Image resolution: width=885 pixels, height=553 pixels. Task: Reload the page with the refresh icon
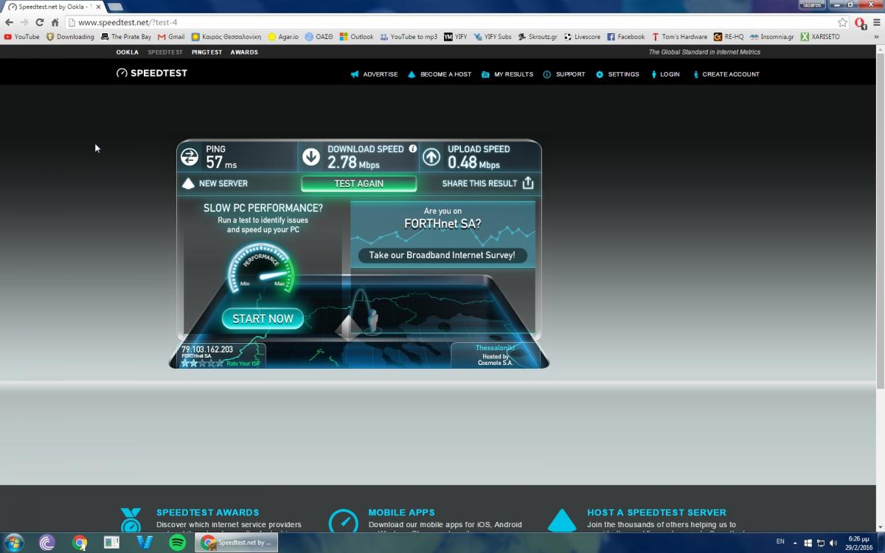tap(40, 23)
